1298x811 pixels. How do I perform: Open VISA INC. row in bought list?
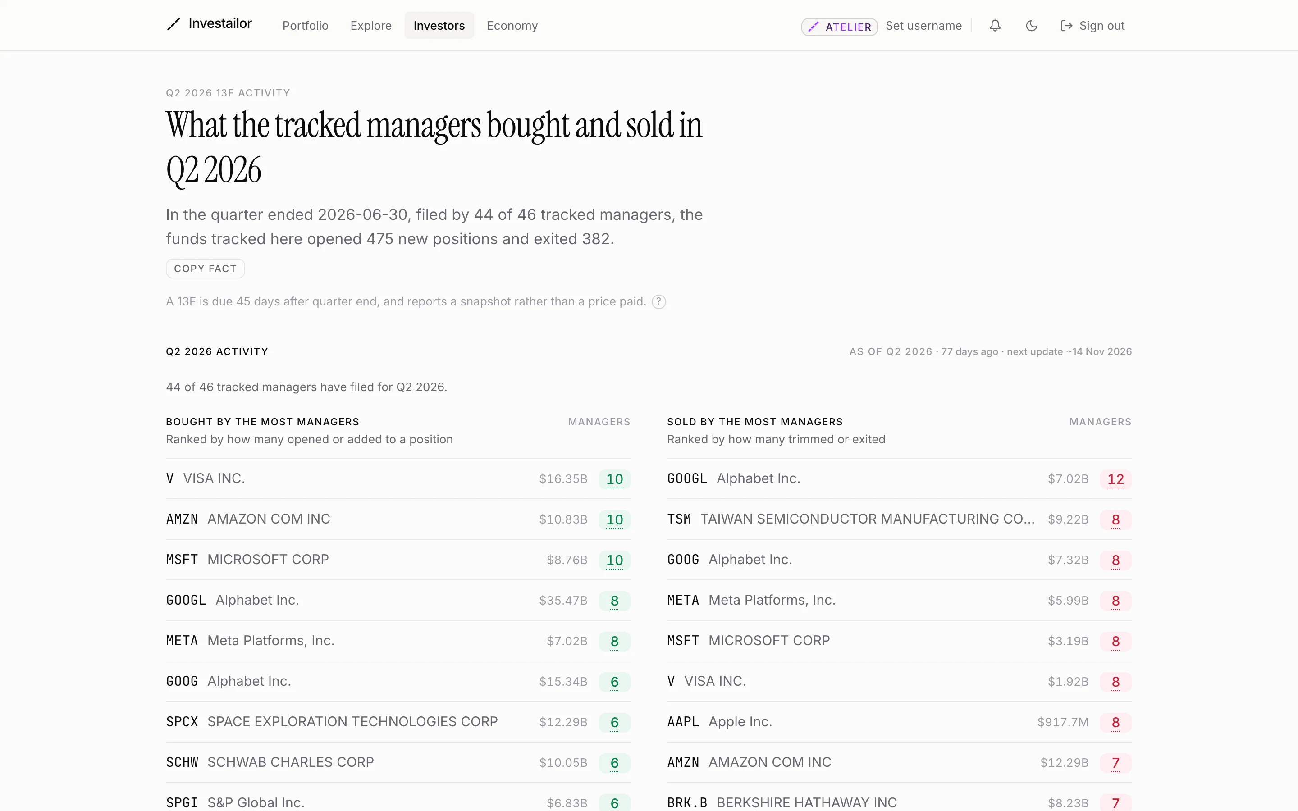coord(398,478)
